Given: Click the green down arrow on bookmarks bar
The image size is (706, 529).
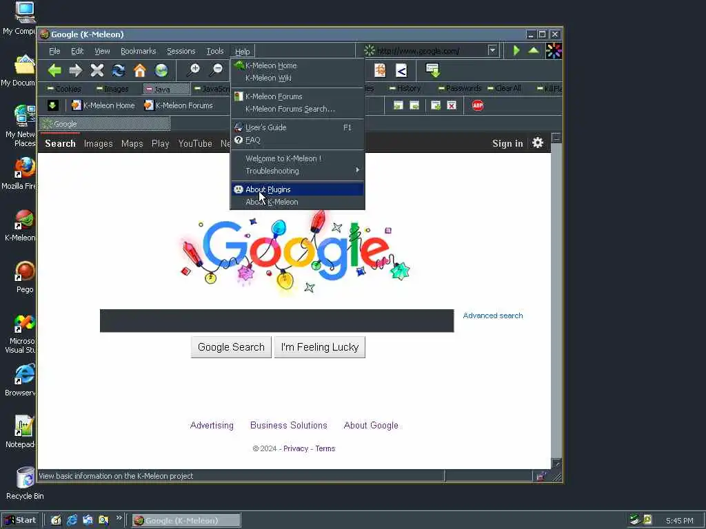Looking at the screenshot, I should (52, 105).
